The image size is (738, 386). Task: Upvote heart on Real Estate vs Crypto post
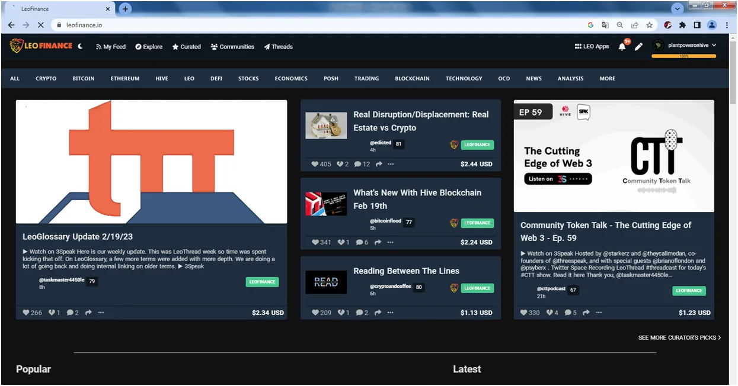315,164
